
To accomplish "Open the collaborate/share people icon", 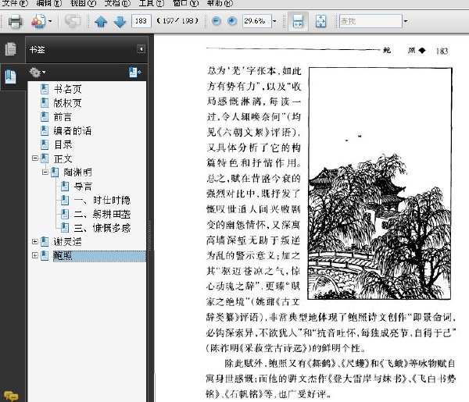I will [x=38, y=21].
